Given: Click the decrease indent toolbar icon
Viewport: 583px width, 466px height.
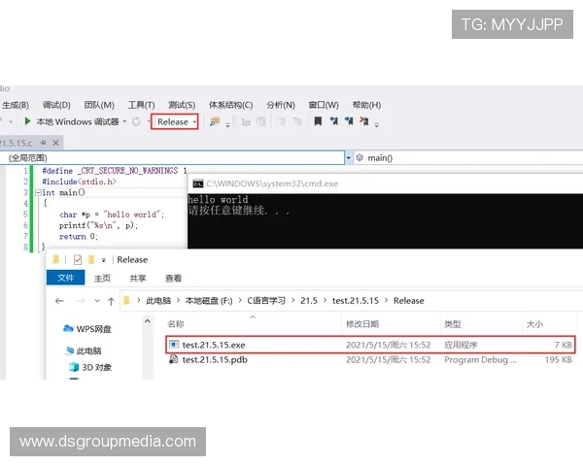Looking at the screenshot, I should click(x=246, y=121).
